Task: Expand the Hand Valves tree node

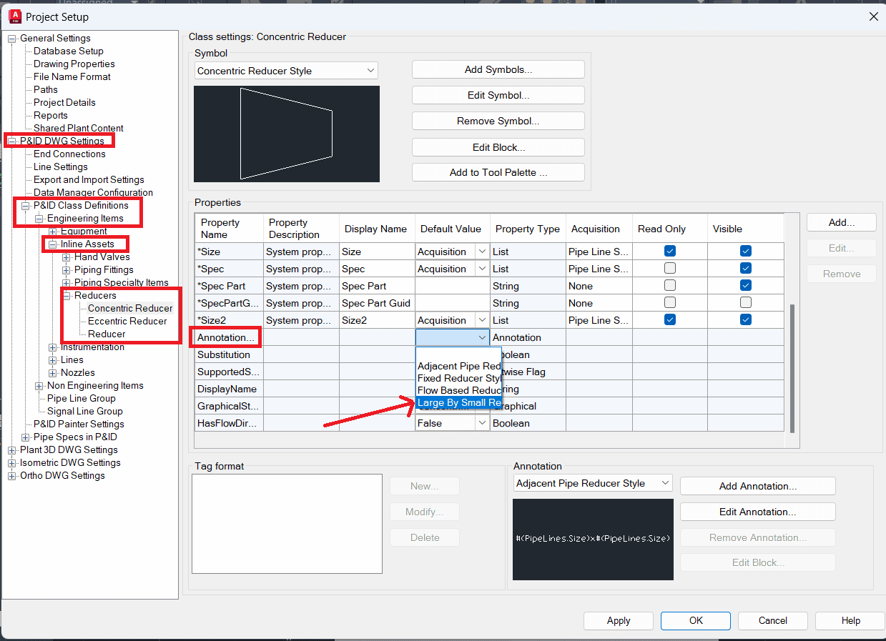Action: coord(67,257)
